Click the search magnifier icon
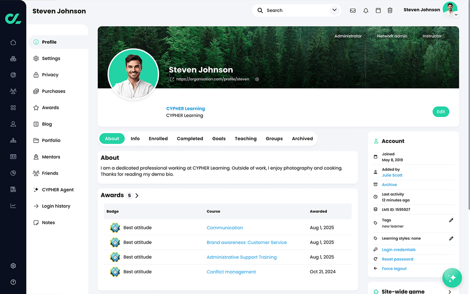The image size is (470, 294). [x=260, y=11]
